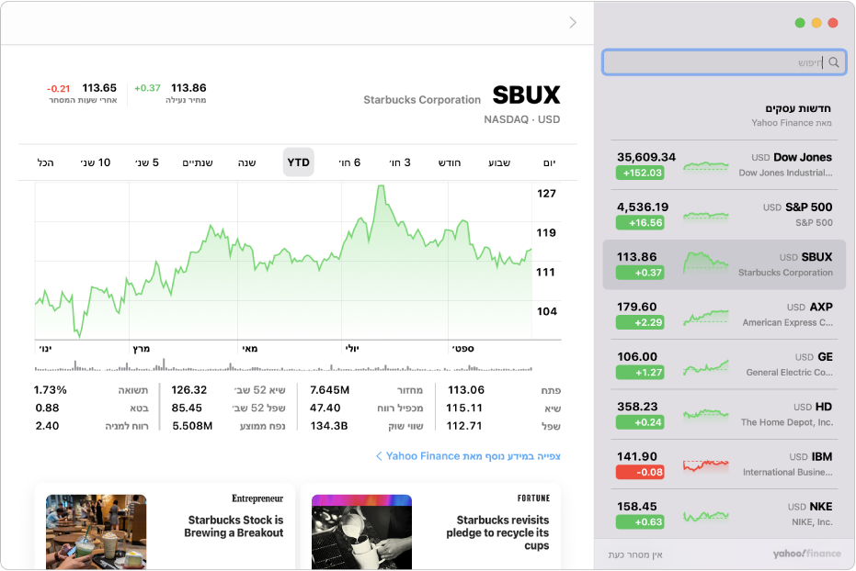Click the green window button

[800, 22]
